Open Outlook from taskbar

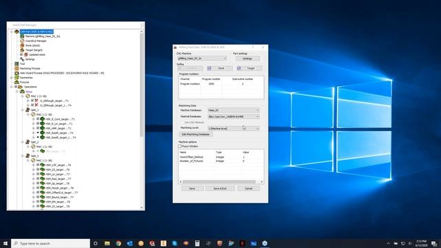pyautogui.click(x=130, y=243)
